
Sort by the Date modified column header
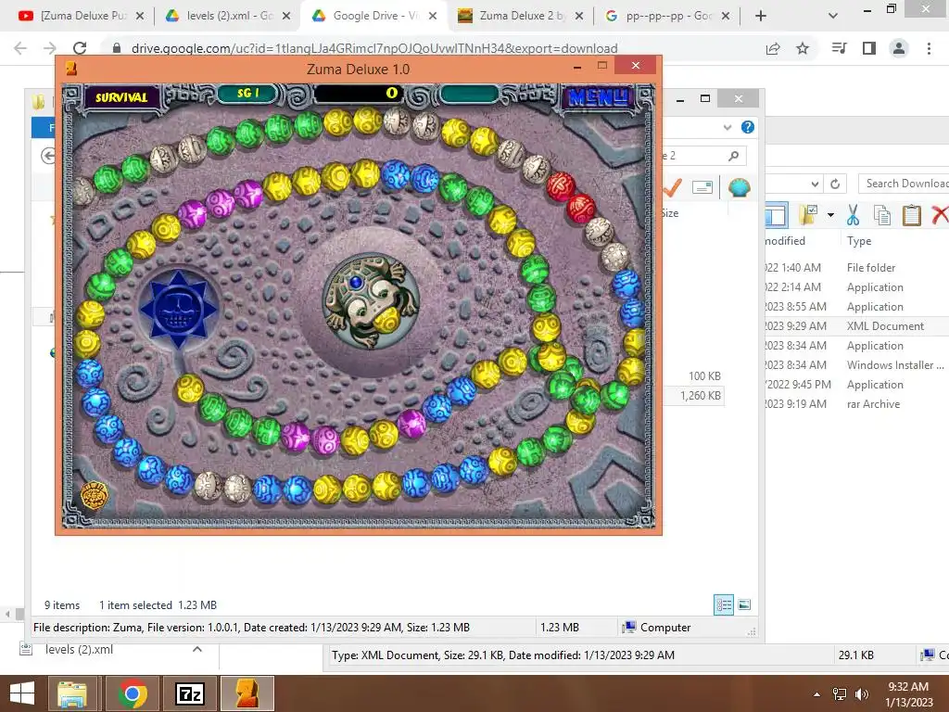pos(785,240)
